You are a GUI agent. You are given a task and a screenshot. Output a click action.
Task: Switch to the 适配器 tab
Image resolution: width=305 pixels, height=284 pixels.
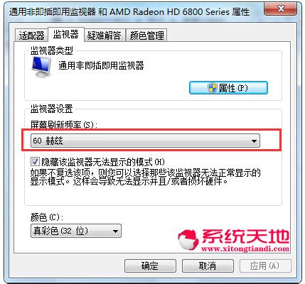point(31,35)
